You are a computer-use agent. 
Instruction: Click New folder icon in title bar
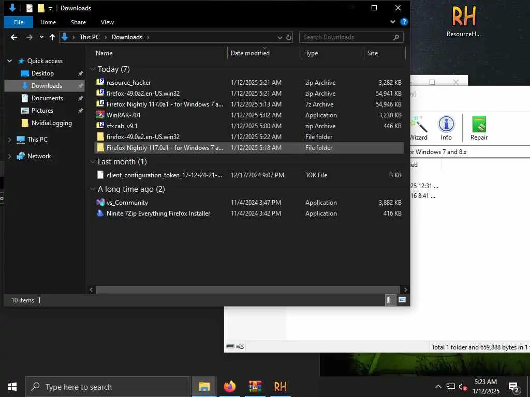click(41, 8)
